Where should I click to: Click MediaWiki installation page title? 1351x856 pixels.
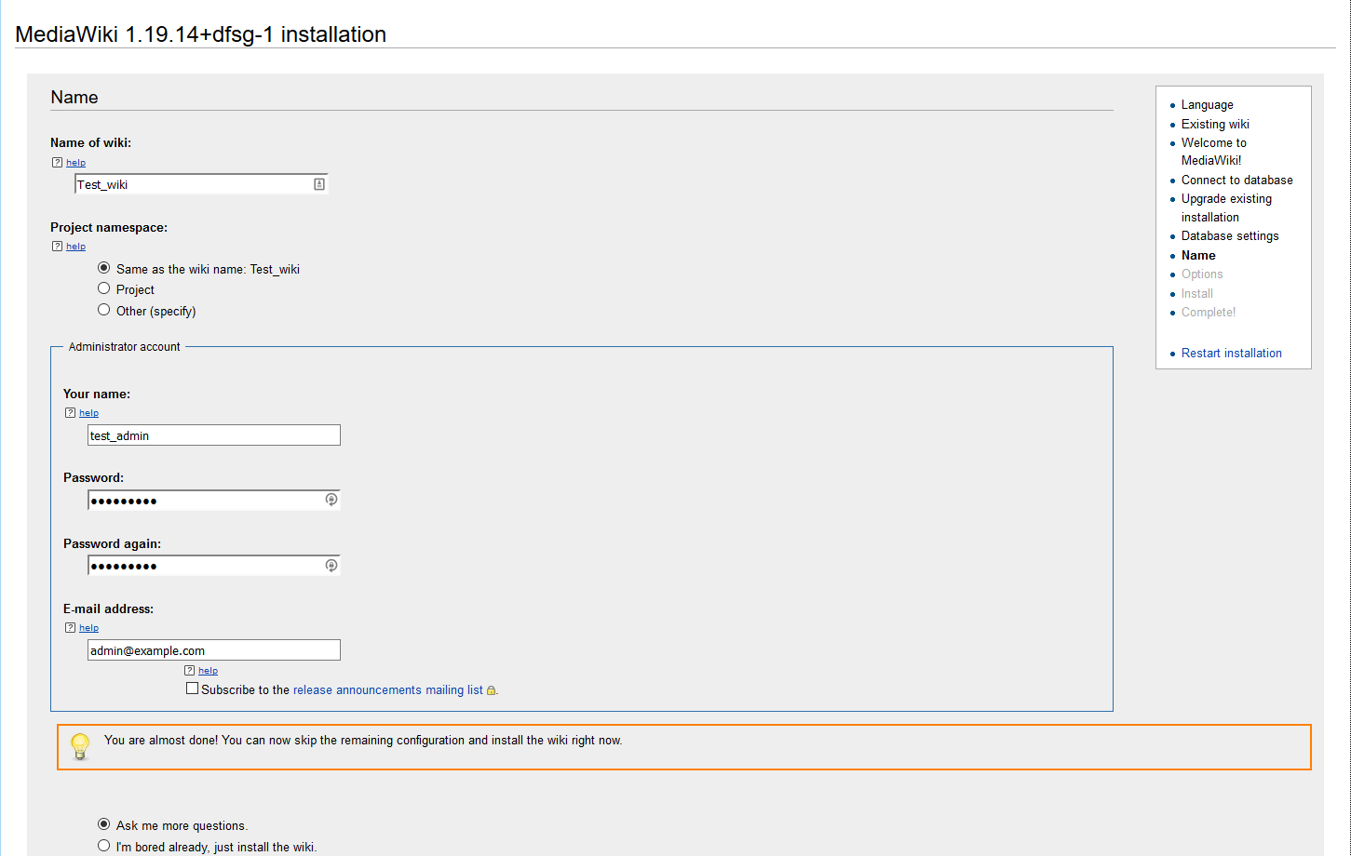click(x=201, y=34)
